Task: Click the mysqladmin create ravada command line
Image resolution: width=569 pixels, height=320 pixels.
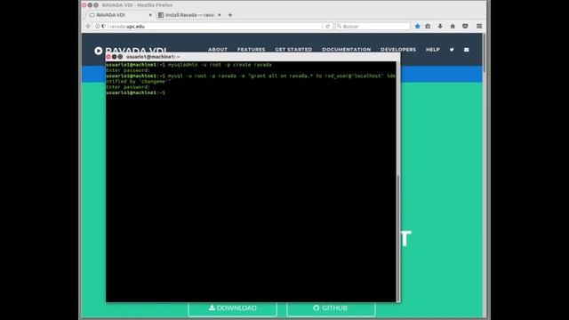Action: (x=188, y=65)
